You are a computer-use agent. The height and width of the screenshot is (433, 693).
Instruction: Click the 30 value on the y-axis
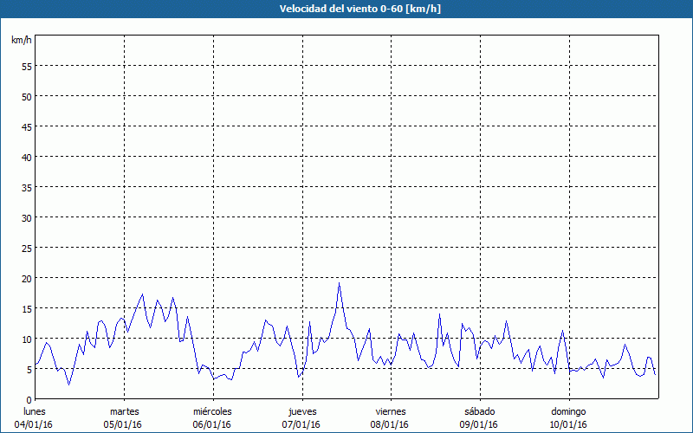click(27, 217)
